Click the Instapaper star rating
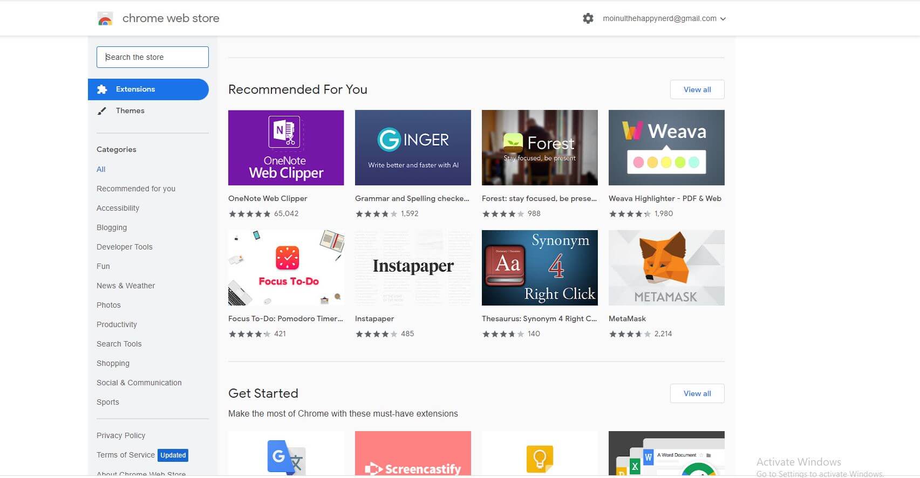The height and width of the screenshot is (478, 920). pyautogui.click(x=377, y=334)
